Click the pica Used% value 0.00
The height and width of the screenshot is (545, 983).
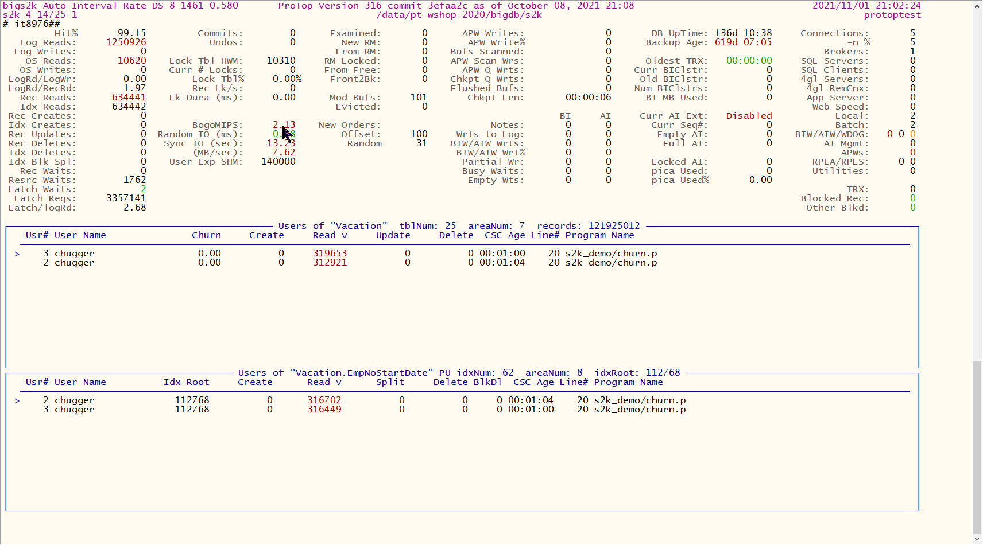(x=760, y=180)
